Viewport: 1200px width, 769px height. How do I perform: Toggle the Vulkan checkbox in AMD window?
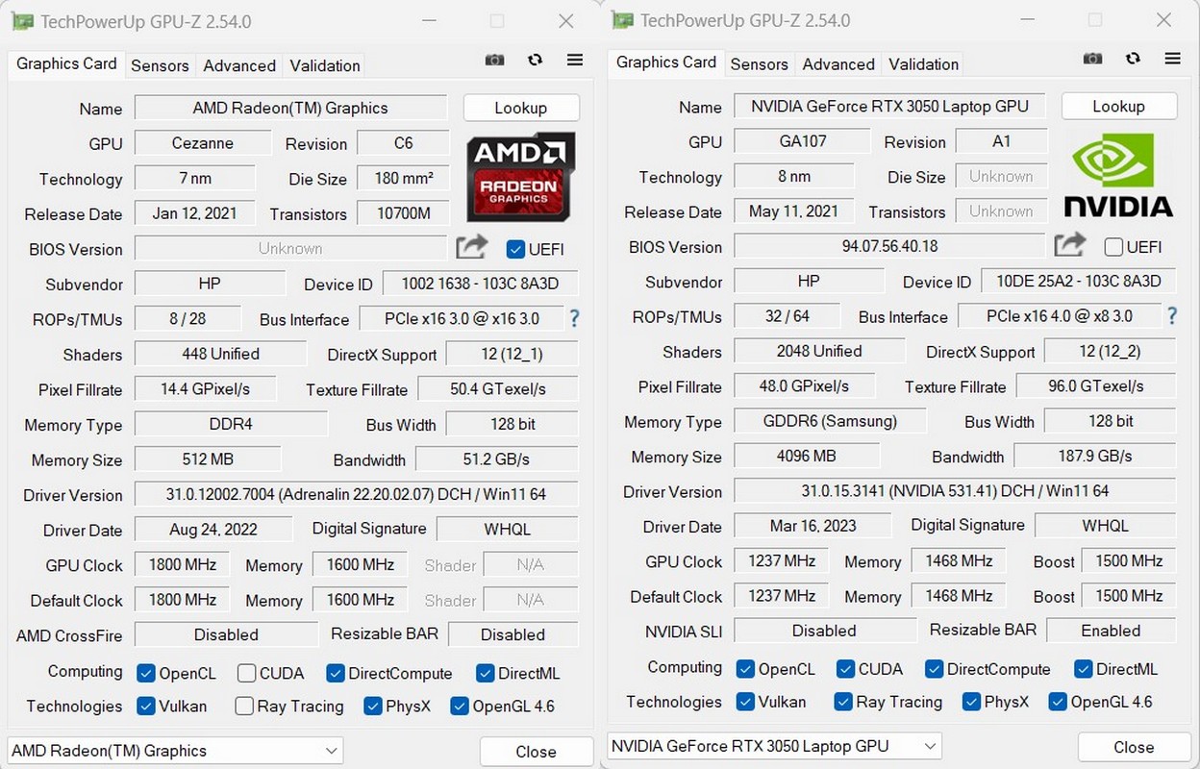[x=146, y=707]
